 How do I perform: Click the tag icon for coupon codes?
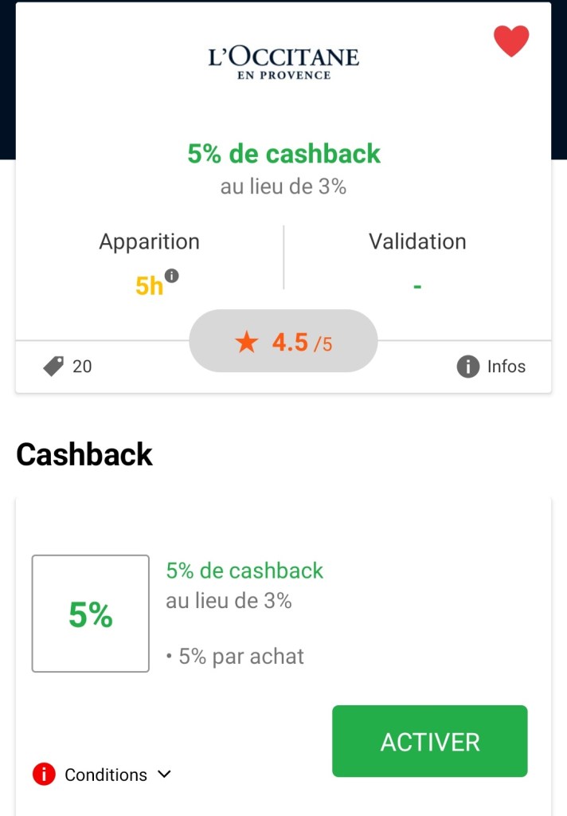[x=53, y=367]
